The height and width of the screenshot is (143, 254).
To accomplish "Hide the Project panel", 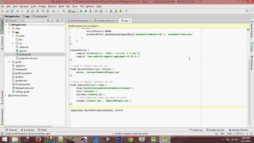I will [x=63, y=21].
